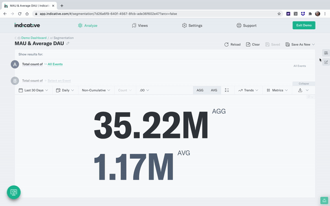Open the browser extensions puzzle icon
The image size is (330, 206).
coord(310,14)
